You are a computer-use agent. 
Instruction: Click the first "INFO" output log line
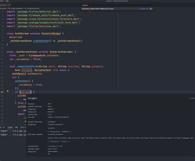pos(13,131)
